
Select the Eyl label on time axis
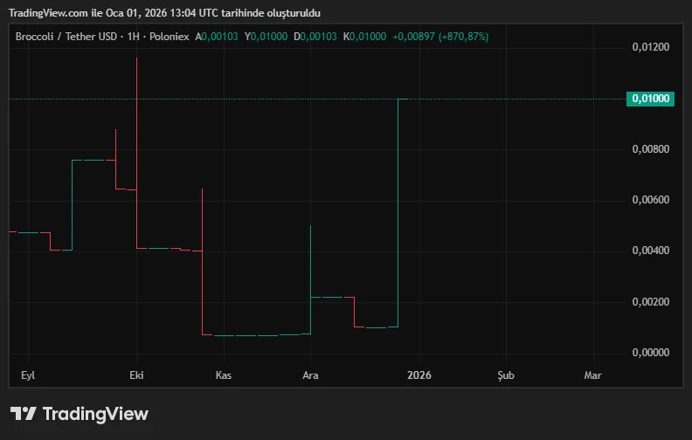coord(29,375)
